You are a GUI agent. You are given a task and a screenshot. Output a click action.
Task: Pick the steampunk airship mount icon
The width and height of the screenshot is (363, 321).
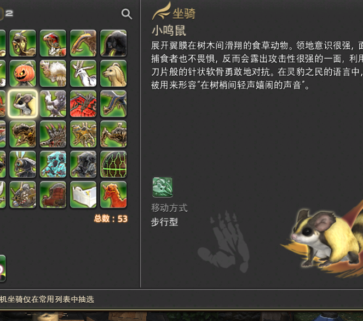[23, 195]
